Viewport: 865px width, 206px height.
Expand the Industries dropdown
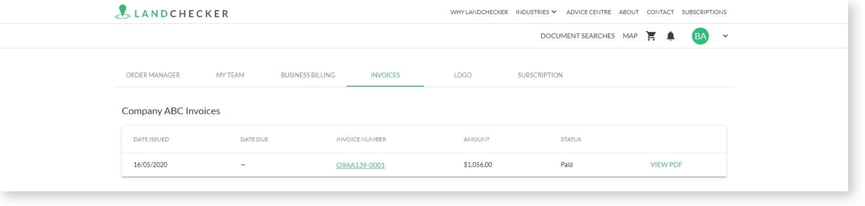[536, 12]
